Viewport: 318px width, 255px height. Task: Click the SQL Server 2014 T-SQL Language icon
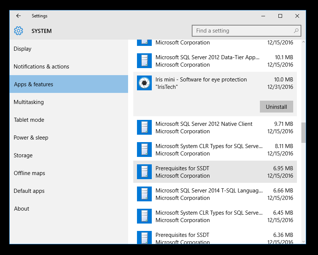144,194
